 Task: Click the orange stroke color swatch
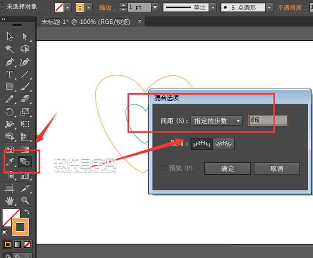point(20,227)
